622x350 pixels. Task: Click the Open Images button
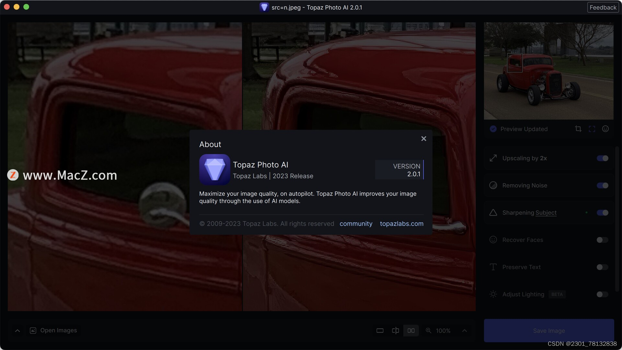[x=54, y=331]
